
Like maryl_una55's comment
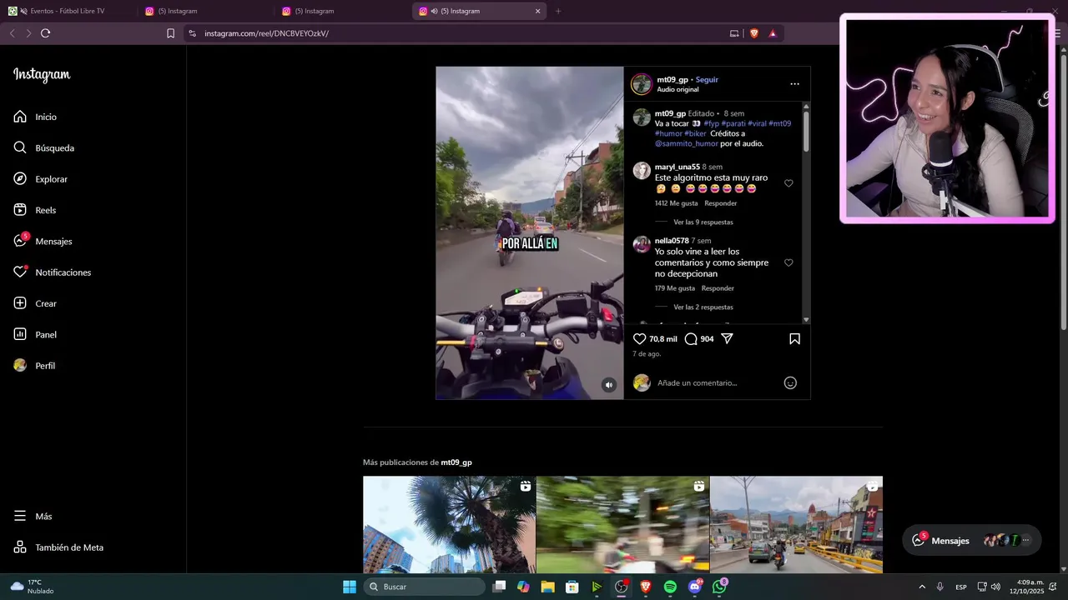pos(788,183)
